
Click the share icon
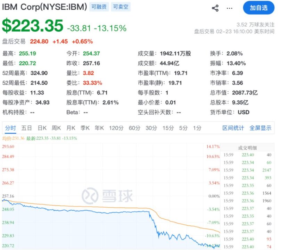coord(215,8)
